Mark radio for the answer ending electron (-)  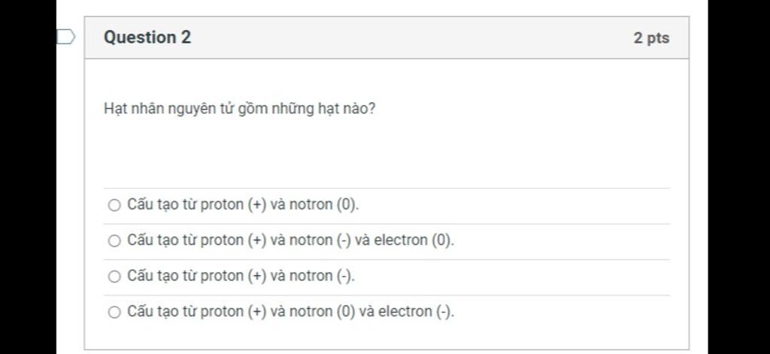[114, 313]
